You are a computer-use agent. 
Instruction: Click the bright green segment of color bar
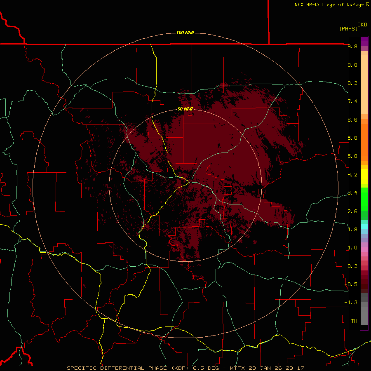(364, 199)
